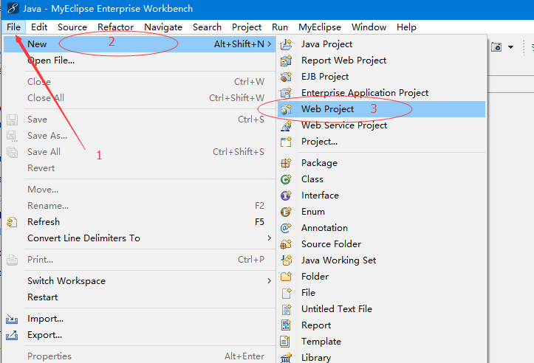Choose Web Project in New submenu
This screenshot has width=534, height=363.
(x=381, y=109)
